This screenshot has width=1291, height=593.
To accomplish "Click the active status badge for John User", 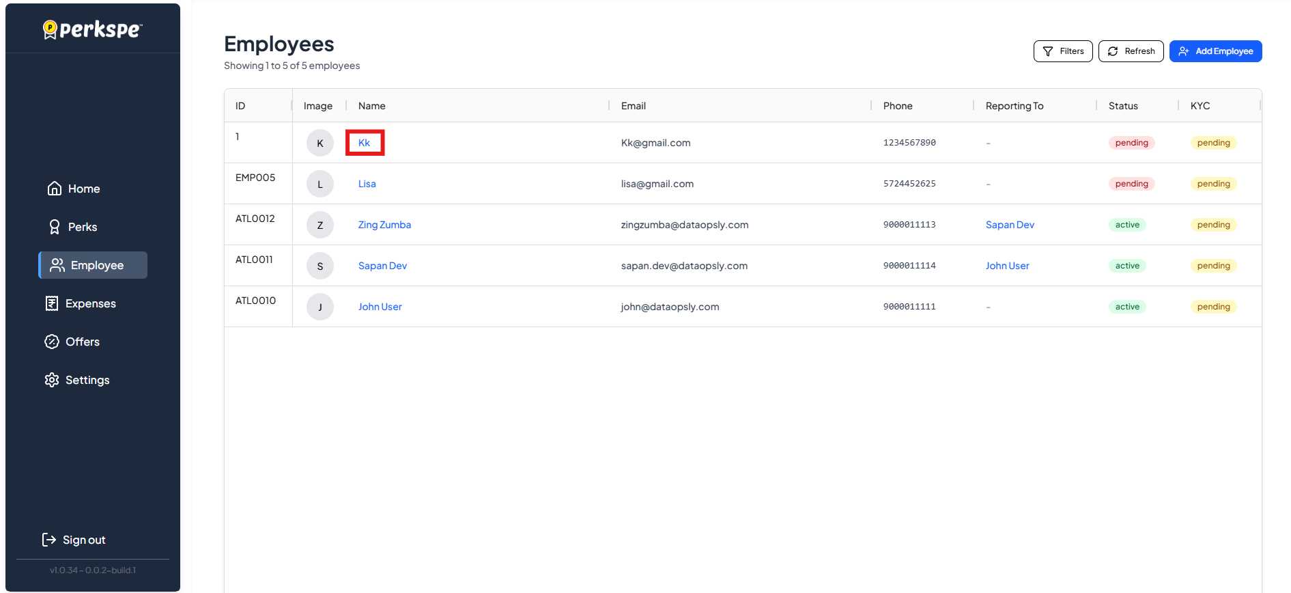I will [1127, 307].
